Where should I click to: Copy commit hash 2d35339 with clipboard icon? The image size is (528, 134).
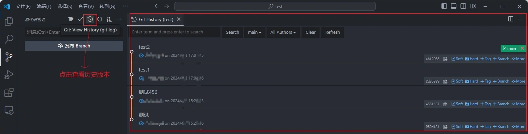445,82
